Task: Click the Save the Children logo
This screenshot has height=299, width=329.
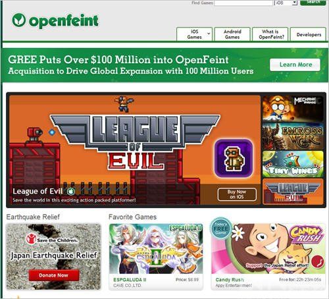Action: [52, 239]
